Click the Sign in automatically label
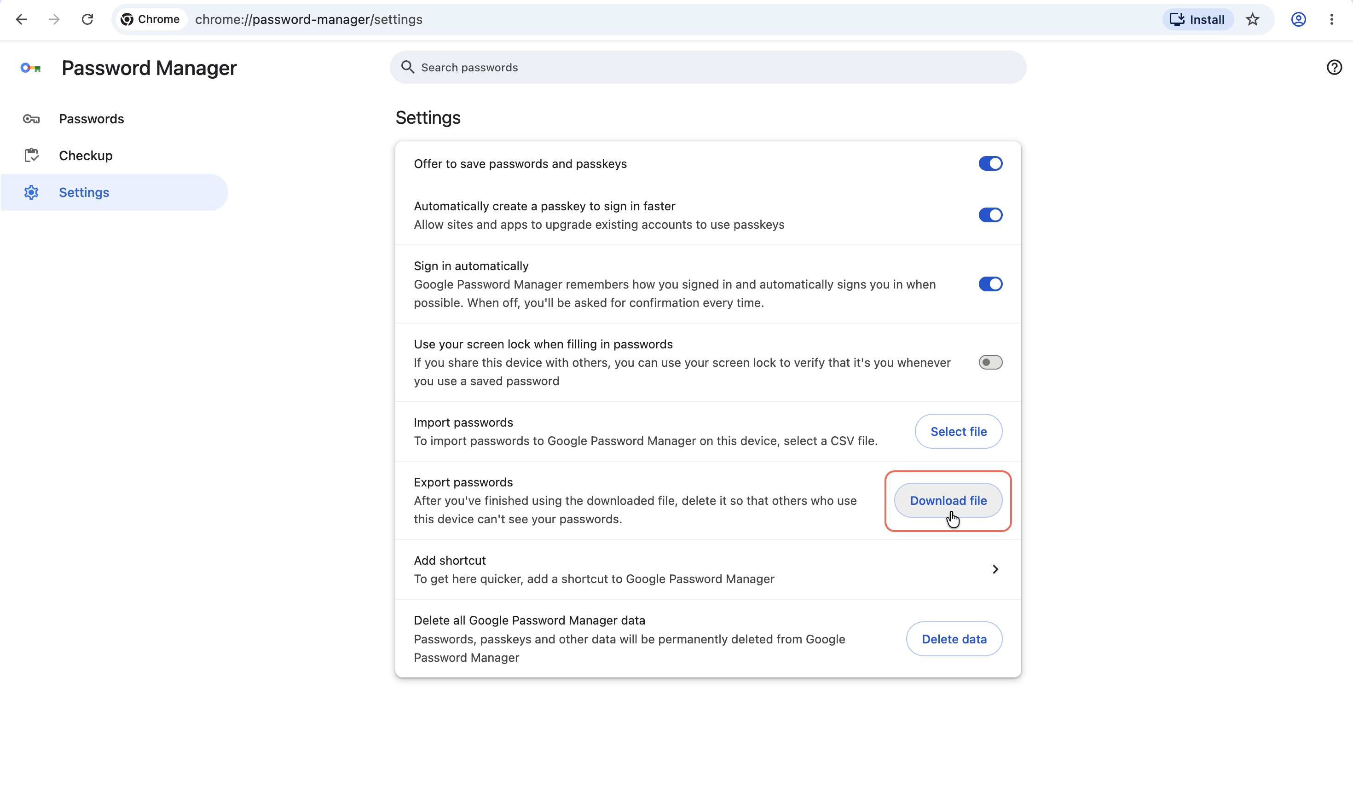This screenshot has height=810, width=1353. coord(471,266)
